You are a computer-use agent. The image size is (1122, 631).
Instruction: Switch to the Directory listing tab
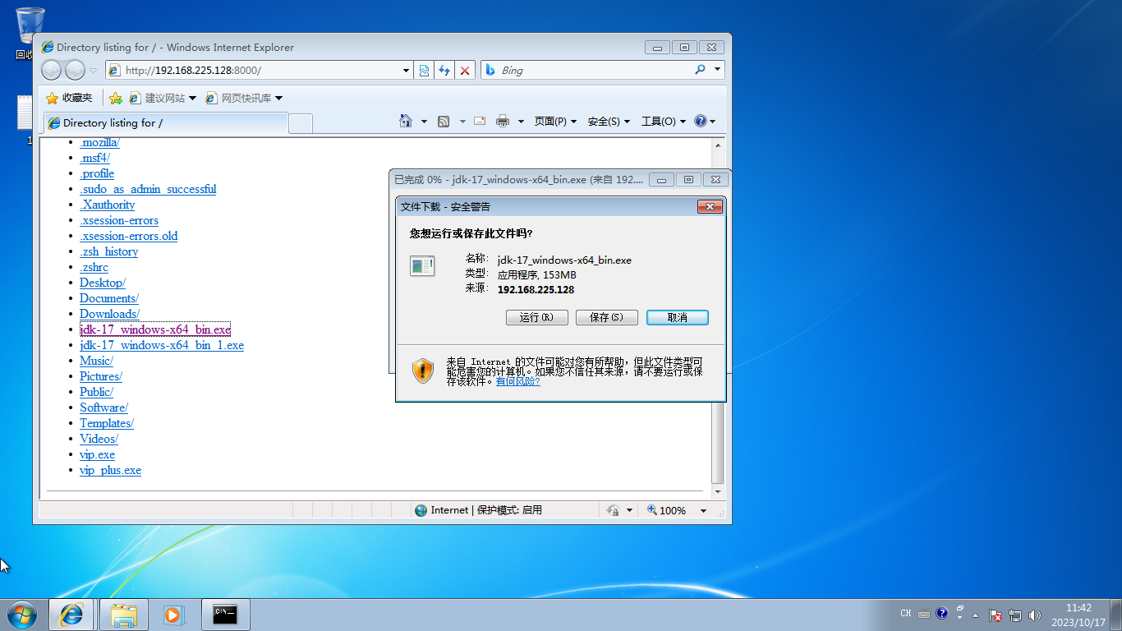pos(164,122)
